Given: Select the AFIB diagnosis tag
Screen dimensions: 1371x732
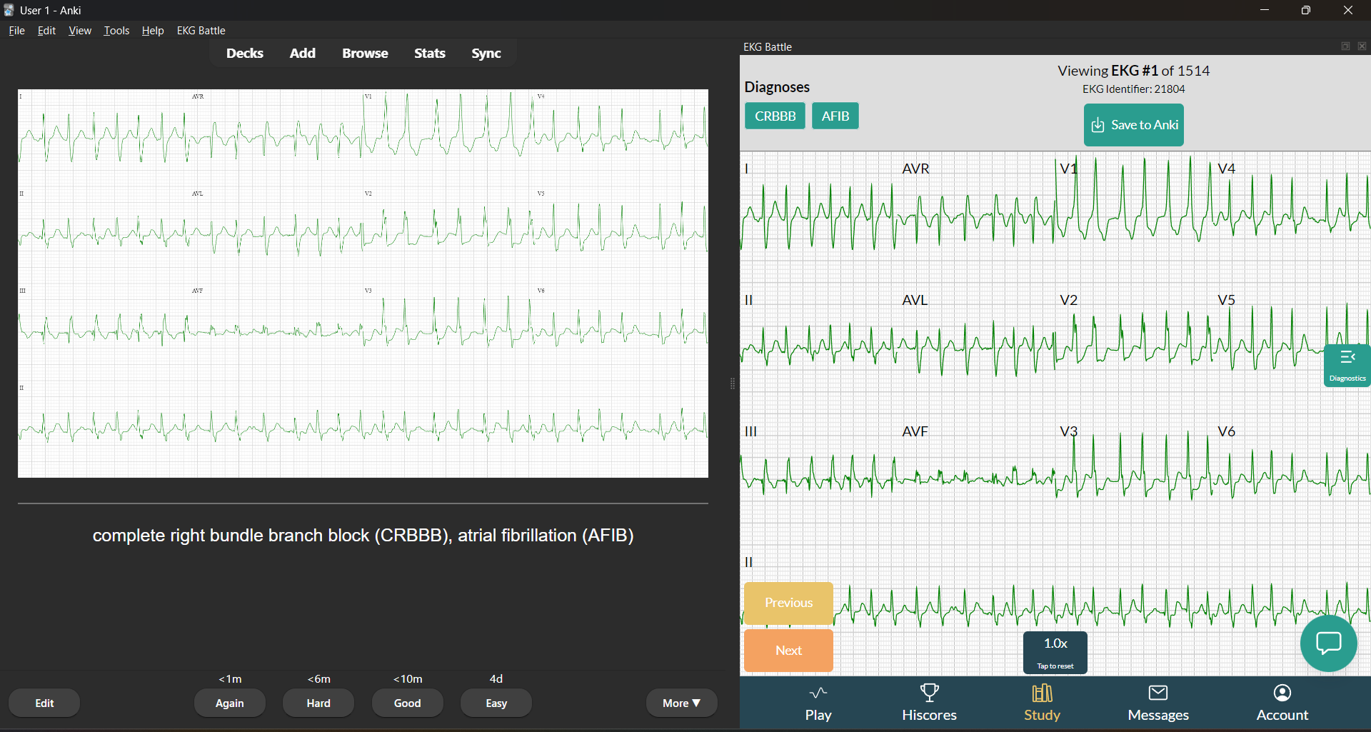Looking at the screenshot, I should (835, 116).
